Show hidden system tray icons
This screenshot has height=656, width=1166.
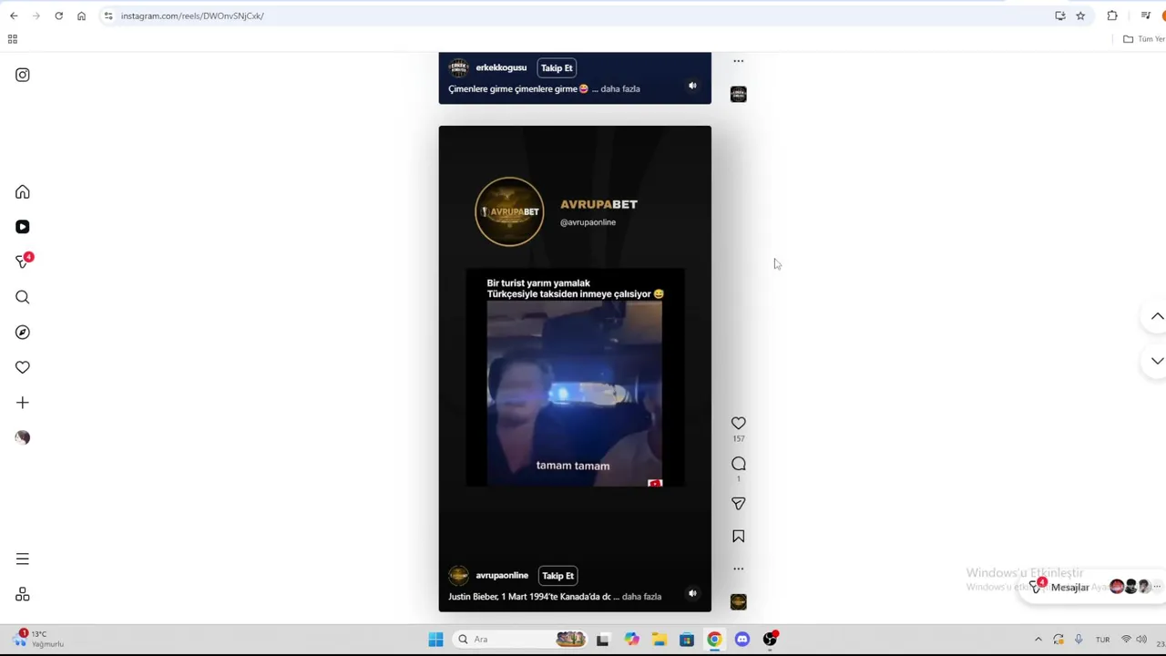(1038, 640)
